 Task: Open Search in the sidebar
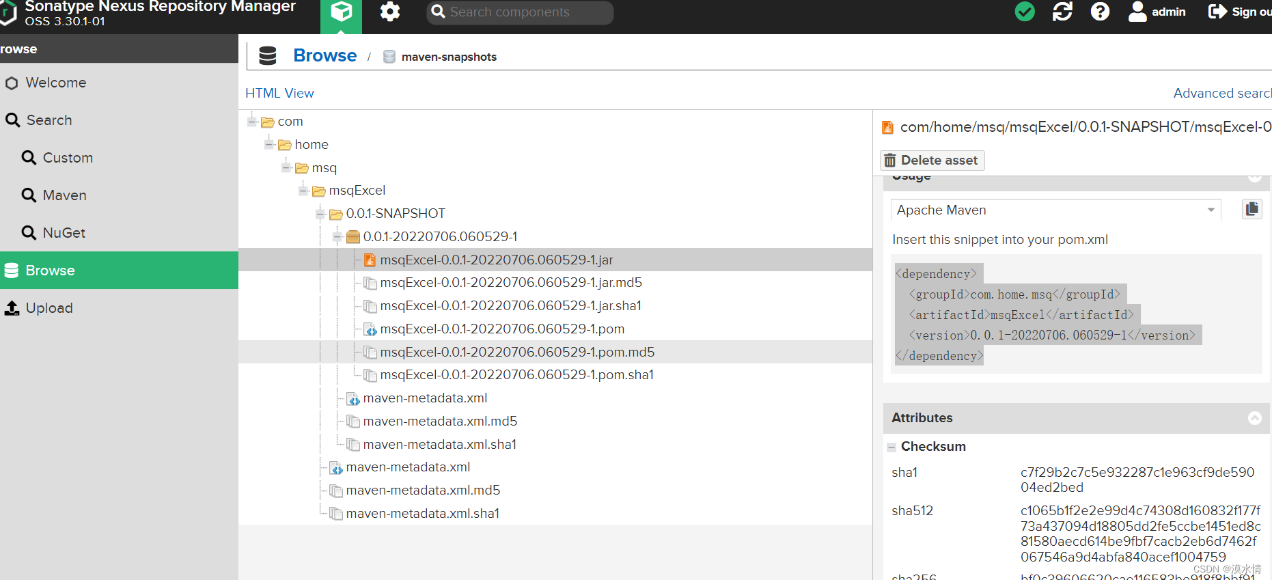(119, 120)
